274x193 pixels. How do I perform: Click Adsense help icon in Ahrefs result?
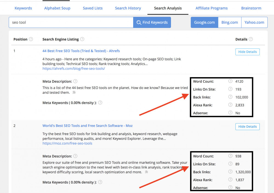230,113
